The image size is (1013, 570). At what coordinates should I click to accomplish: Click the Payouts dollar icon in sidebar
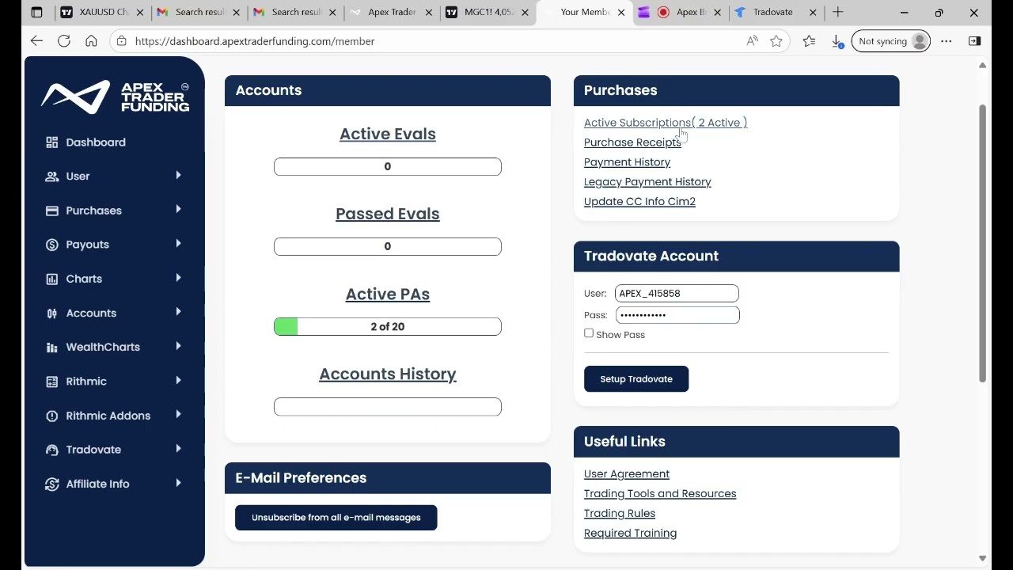click(52, 245)
